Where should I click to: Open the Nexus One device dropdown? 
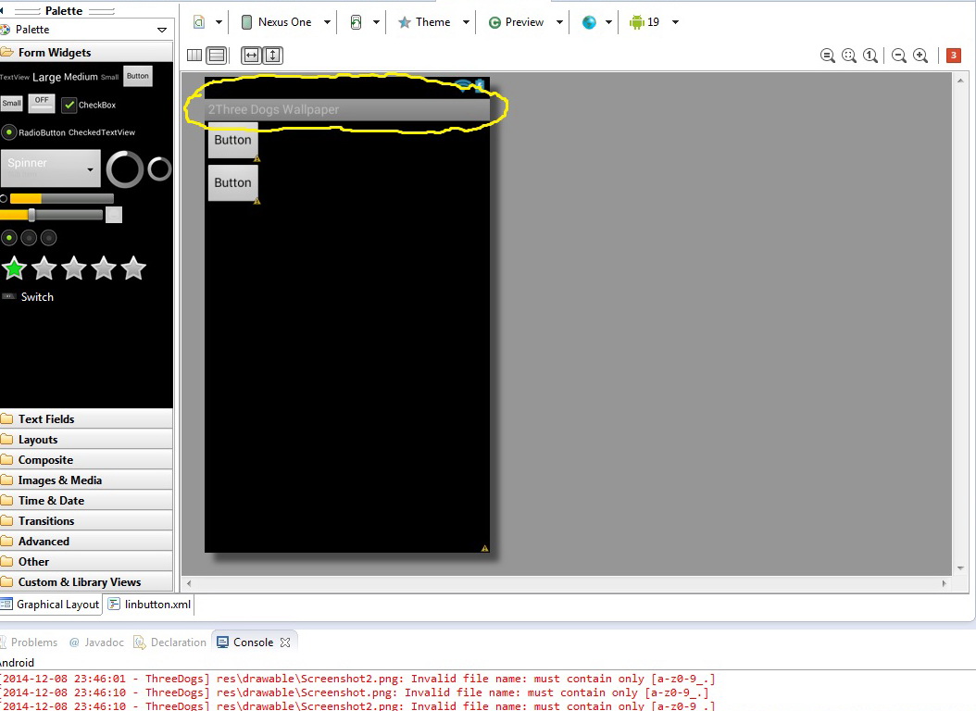coord(327,22)
